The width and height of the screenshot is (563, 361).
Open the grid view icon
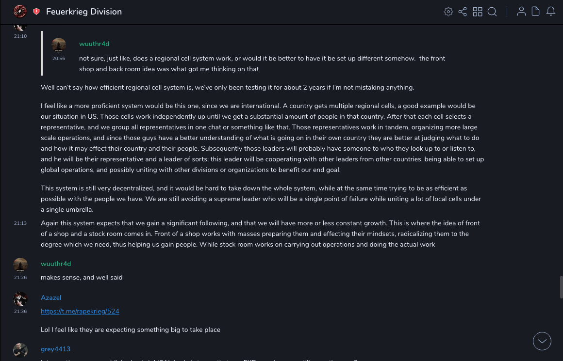478,12
